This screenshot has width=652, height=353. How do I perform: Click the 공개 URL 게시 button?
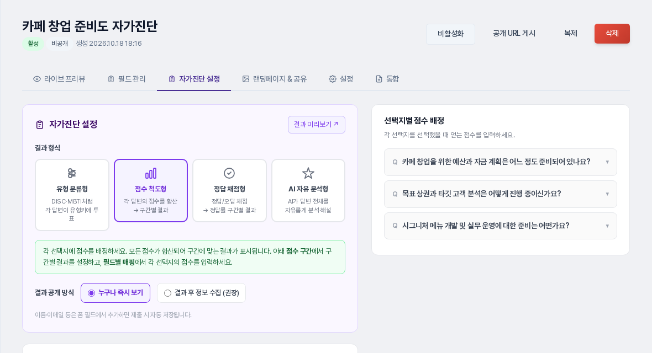514,34
